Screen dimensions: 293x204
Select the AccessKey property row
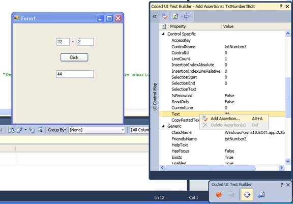222,40
